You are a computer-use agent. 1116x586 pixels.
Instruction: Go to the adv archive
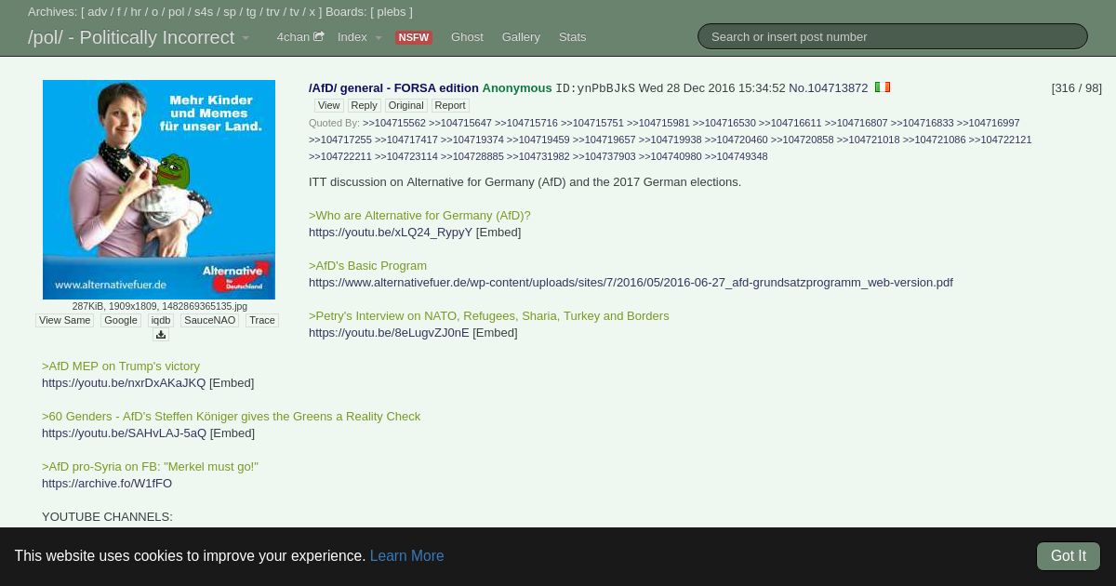pos(98,12)
